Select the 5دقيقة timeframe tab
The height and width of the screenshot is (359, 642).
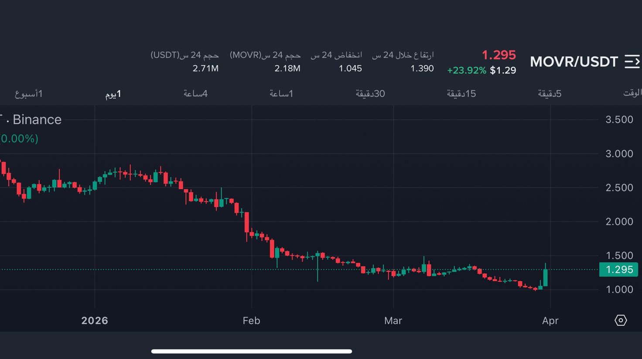point(550,94)
